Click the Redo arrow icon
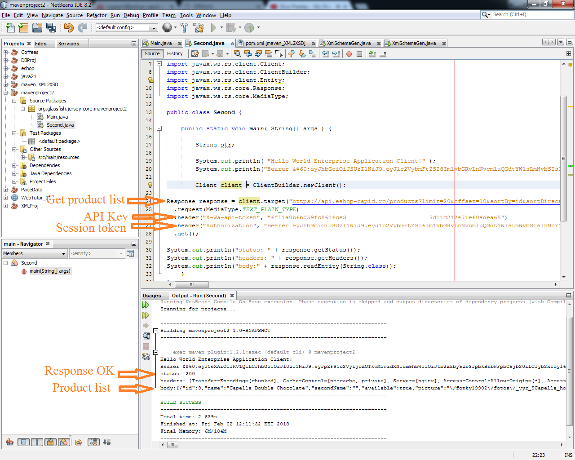This screenshot has height=460, width=575. point(82,28)
